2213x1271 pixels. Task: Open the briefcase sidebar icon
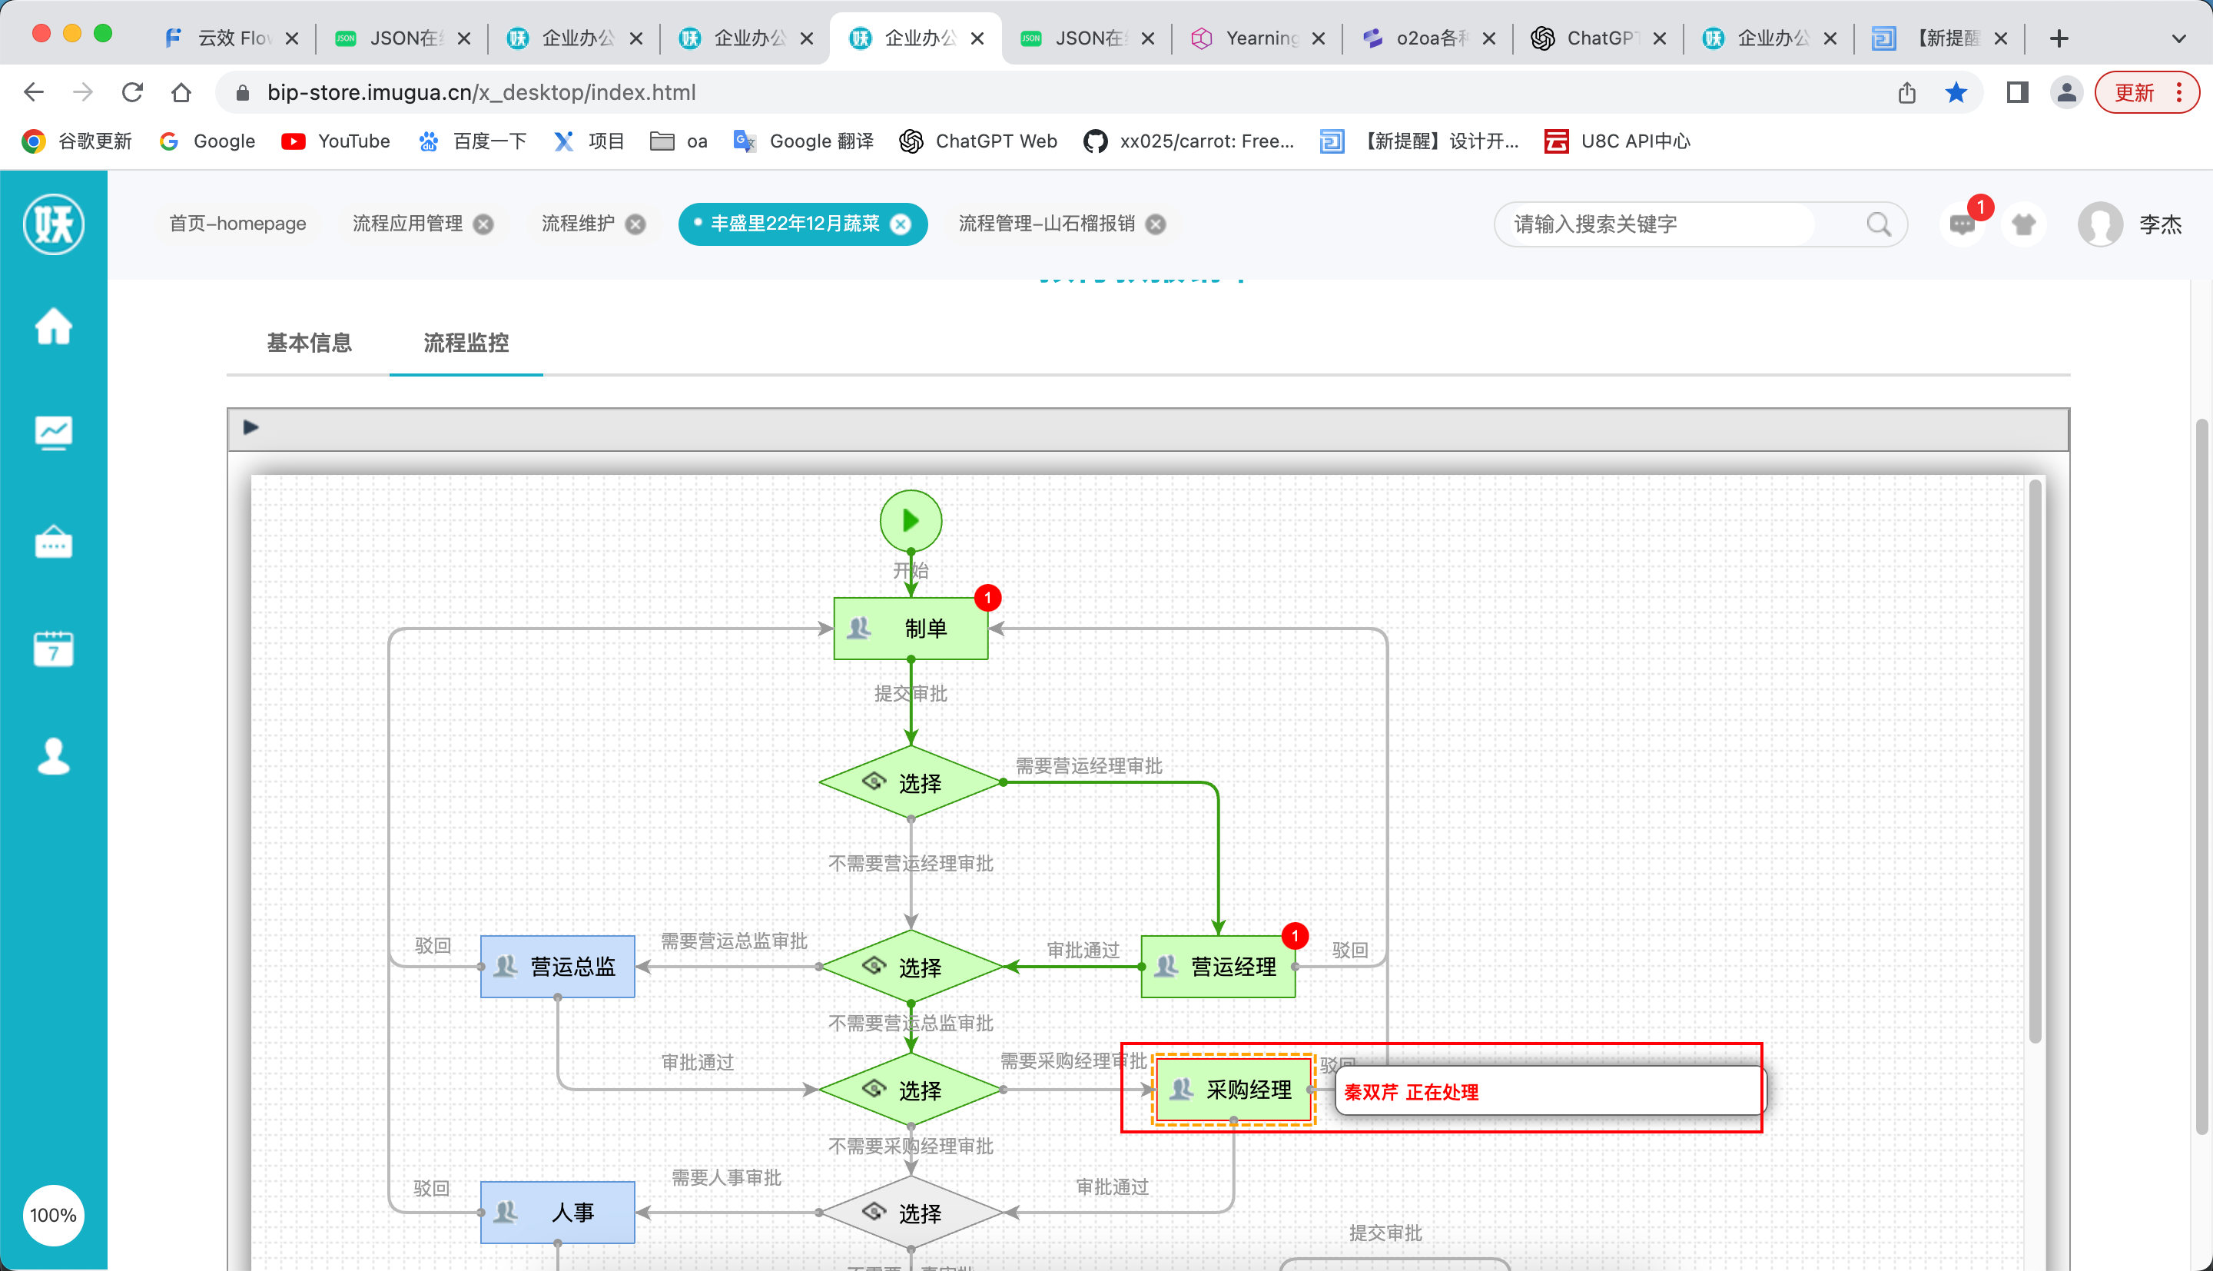(x=53, y=541)
